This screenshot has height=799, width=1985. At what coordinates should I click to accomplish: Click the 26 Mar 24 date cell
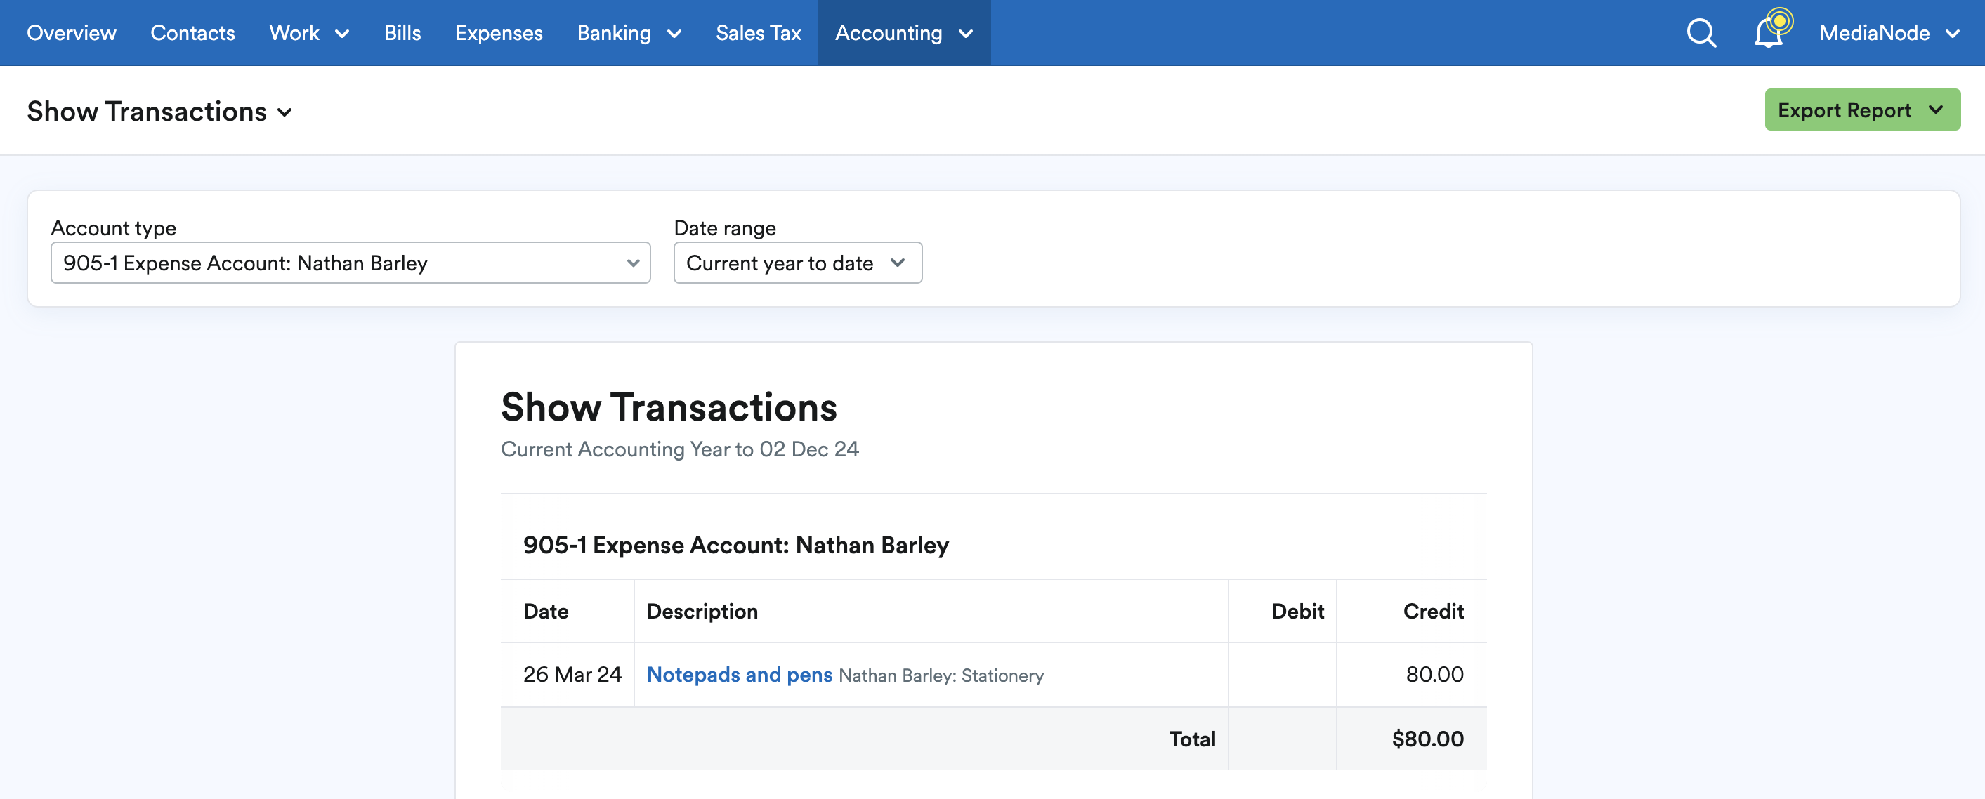[x=572, y=675]
